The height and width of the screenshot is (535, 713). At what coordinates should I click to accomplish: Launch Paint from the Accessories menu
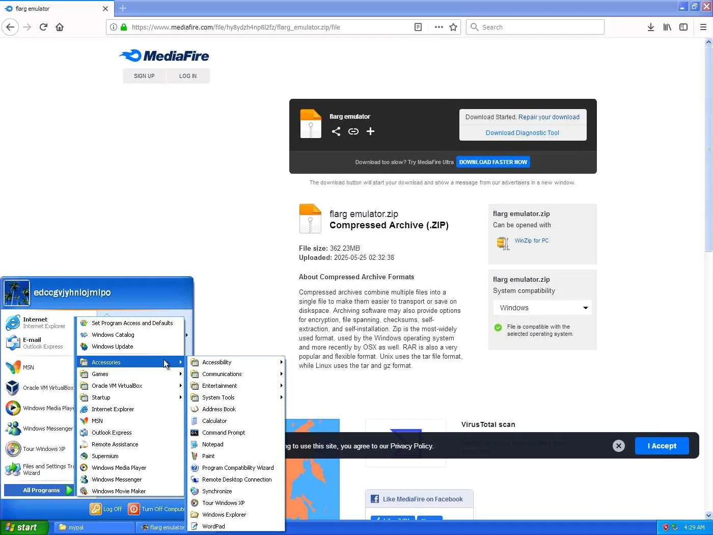pyautogui.click(x=236, y=456)
